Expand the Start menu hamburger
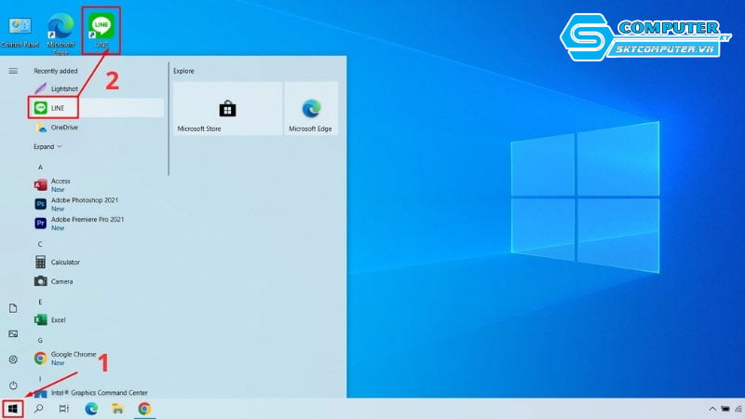745x419 pixels. click(13, 71)
